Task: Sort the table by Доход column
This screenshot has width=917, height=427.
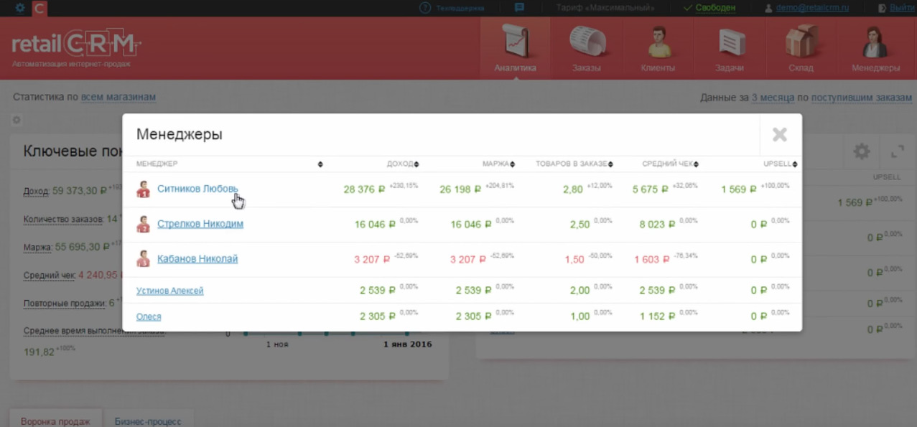Action: 402,164
